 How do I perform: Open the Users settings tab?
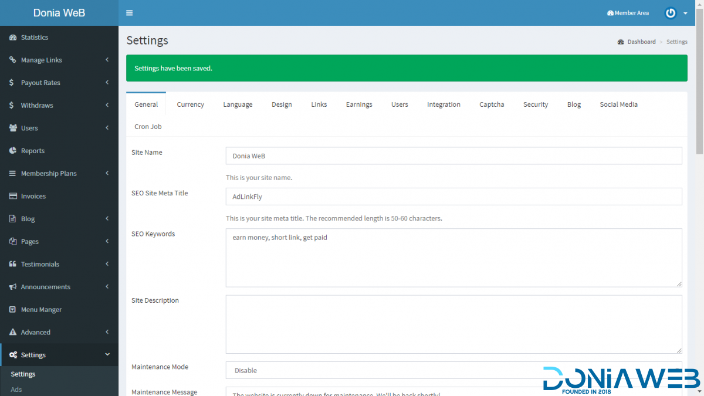tap(400, 104)
